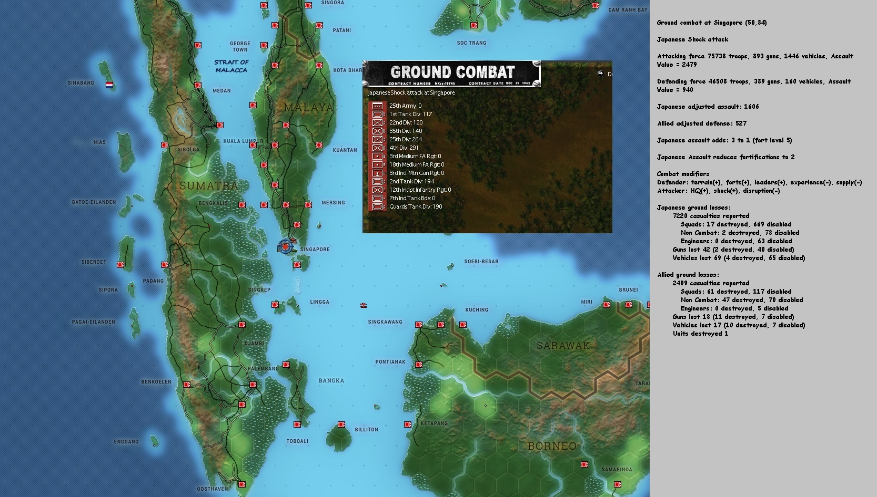Click the Japanese flag at Oosthaven
Screen dimensions: 877x497
click(x=242, y=484)
